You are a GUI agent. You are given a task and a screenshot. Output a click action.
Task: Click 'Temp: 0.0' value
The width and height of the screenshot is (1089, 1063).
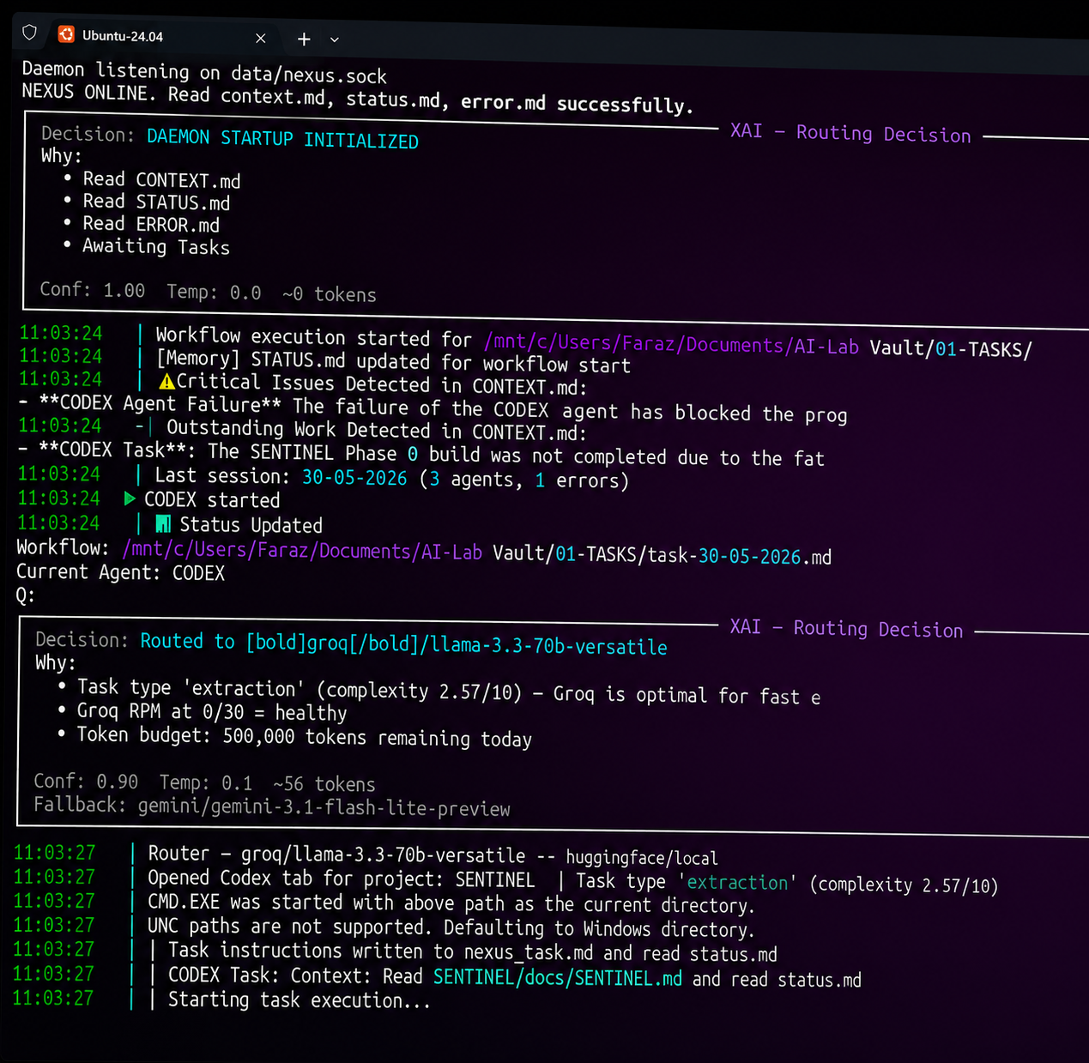click(x=214, y=292)
